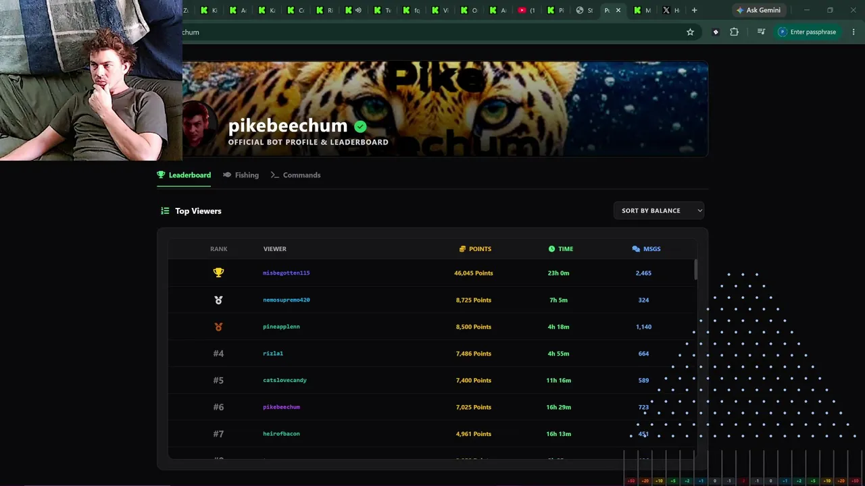This screenshot has width=865, height=486.
Task: Click the '7,486 Points' cell
Action: tap(474, 354)
